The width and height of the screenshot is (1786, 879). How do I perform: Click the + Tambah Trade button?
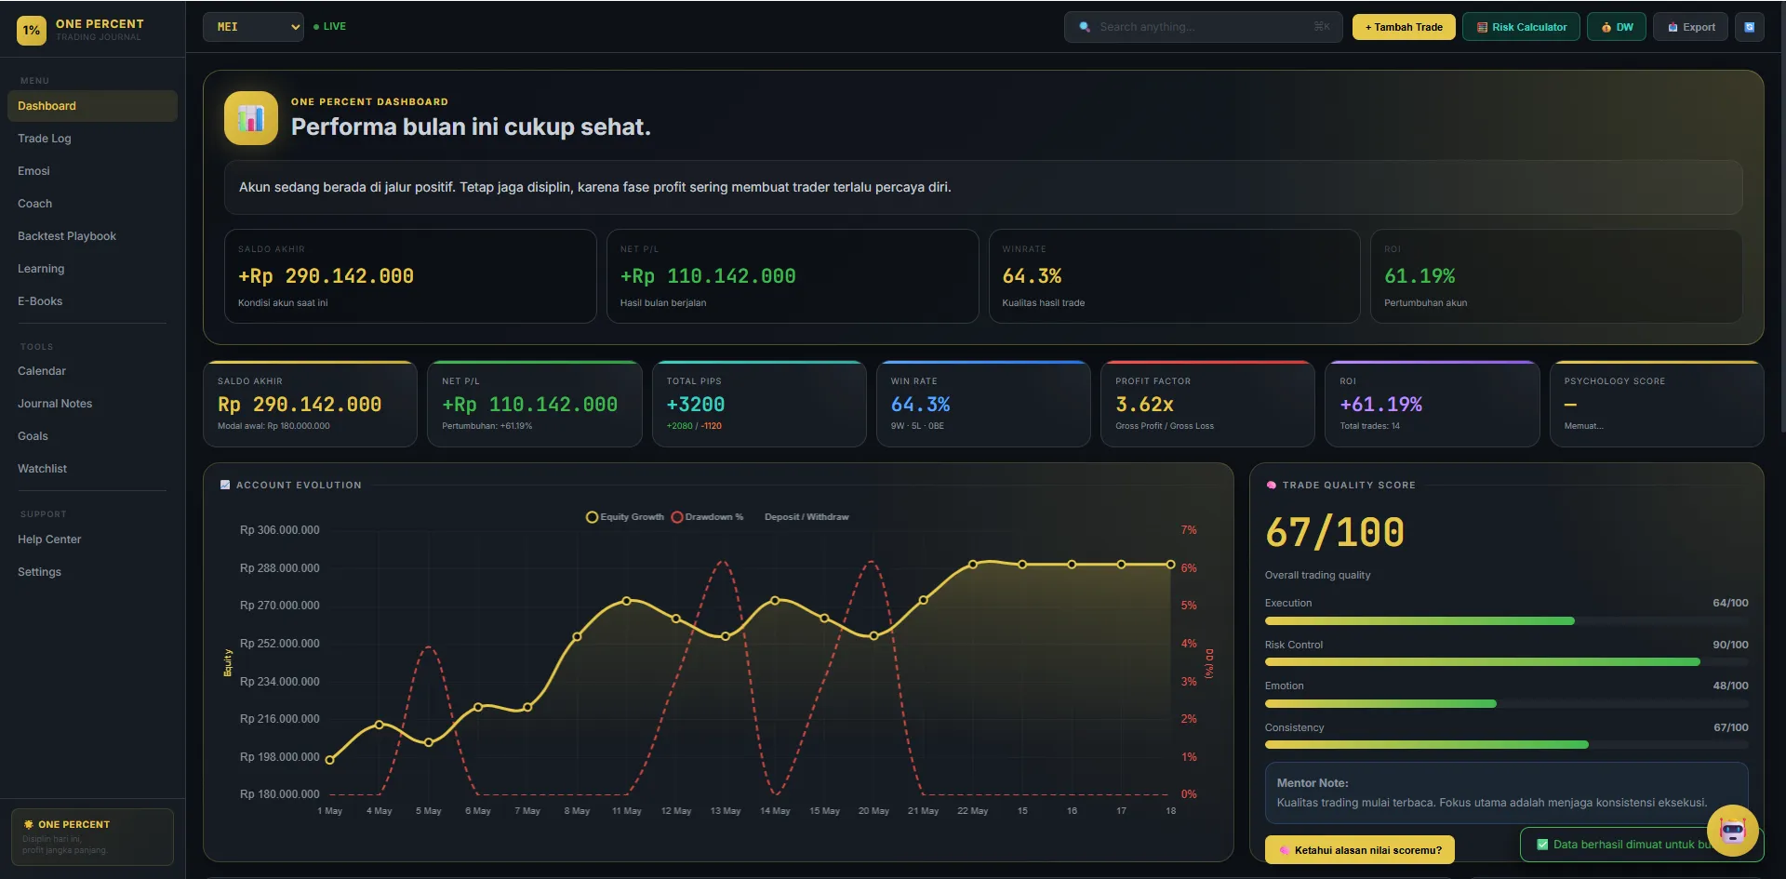click(1404, 27)
